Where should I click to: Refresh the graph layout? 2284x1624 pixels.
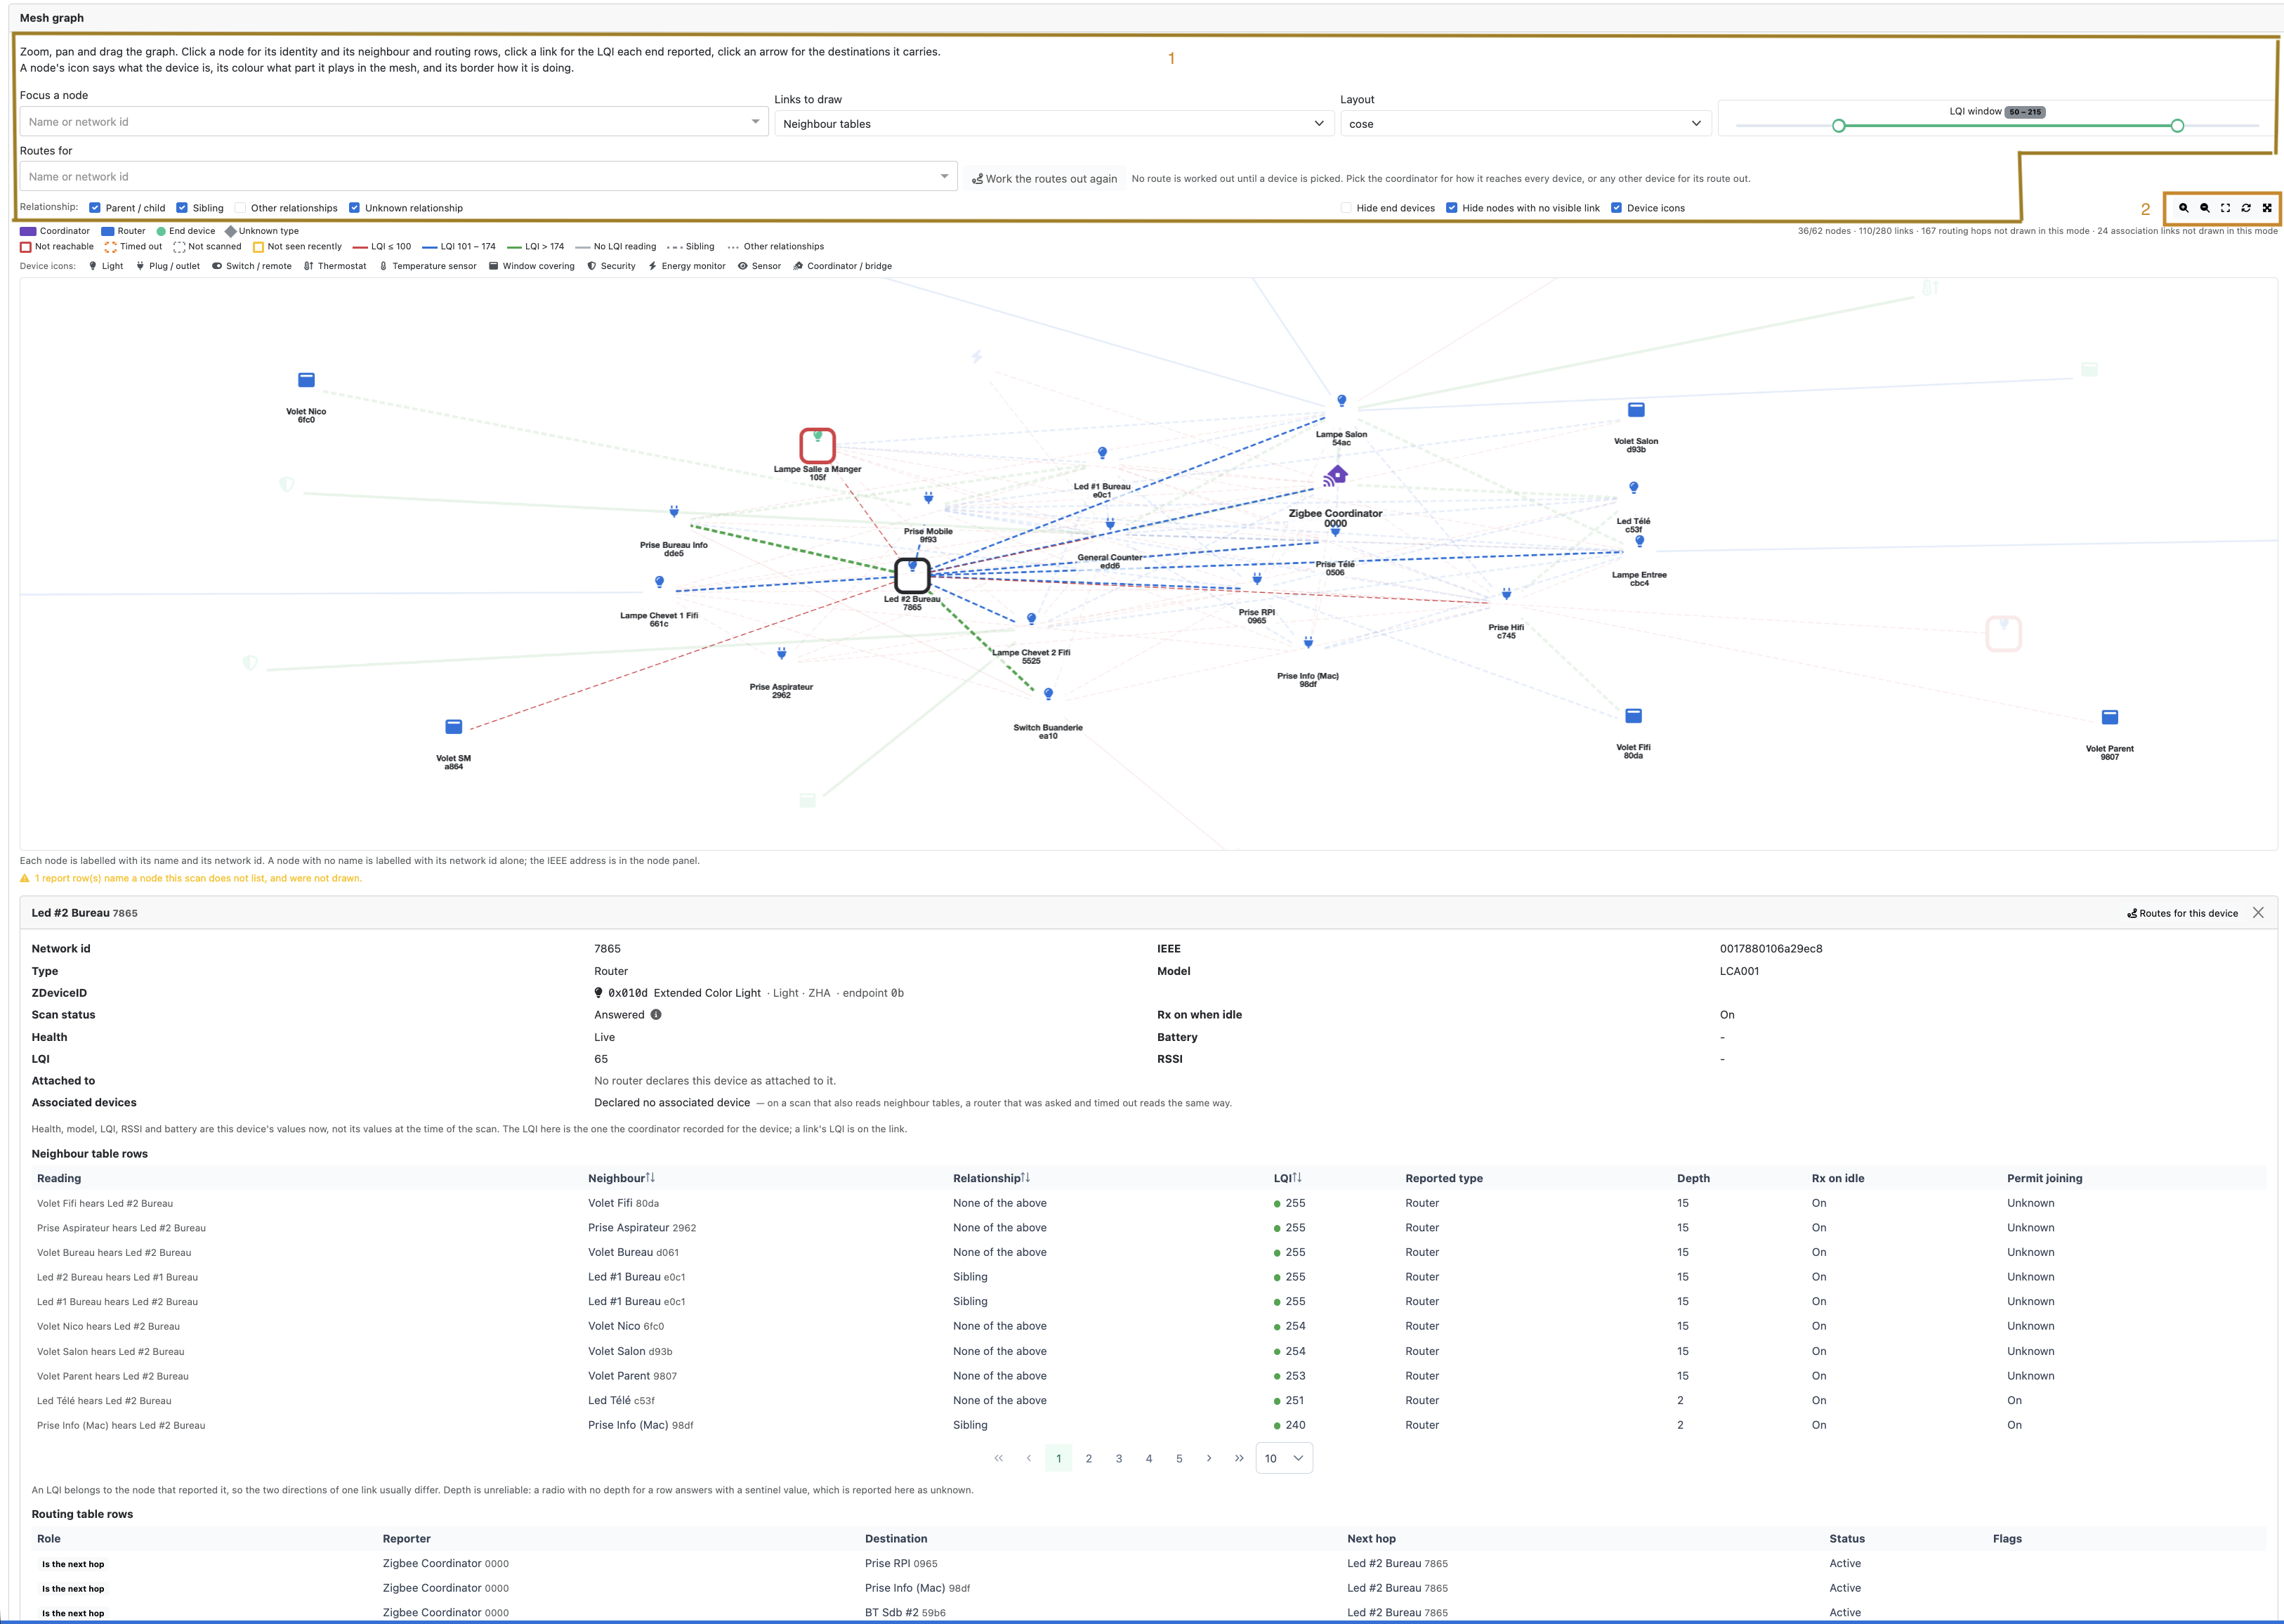pos(2246,208)
